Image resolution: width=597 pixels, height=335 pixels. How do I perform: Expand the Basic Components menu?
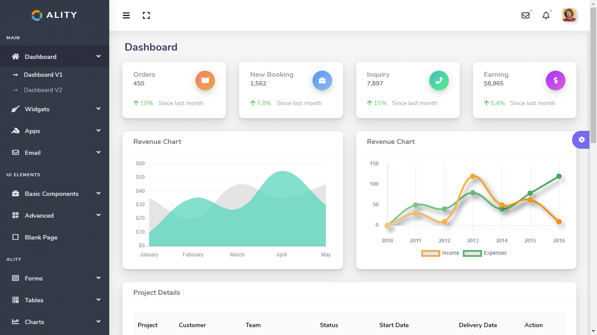[x=55, y=194]
